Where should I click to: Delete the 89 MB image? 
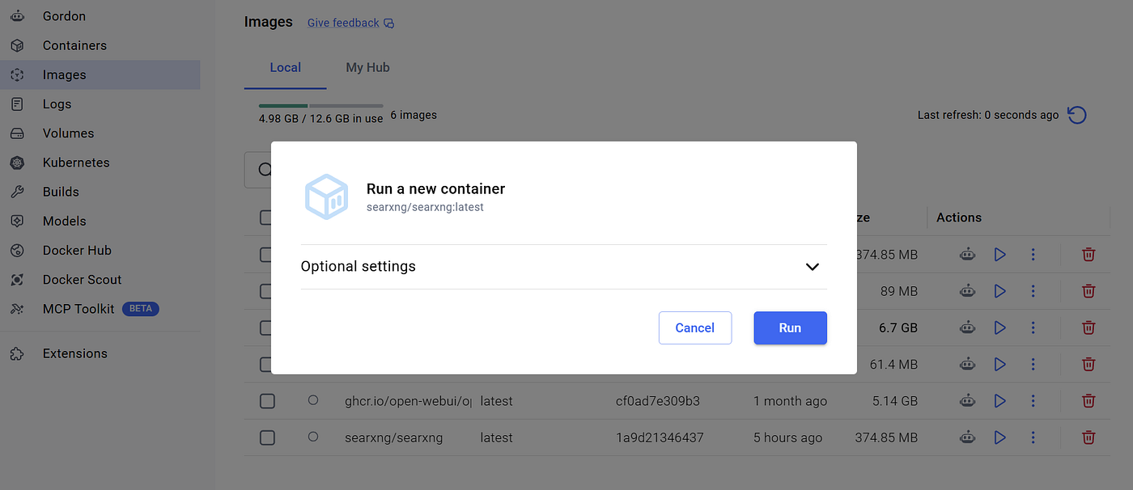coord(1088,291)
